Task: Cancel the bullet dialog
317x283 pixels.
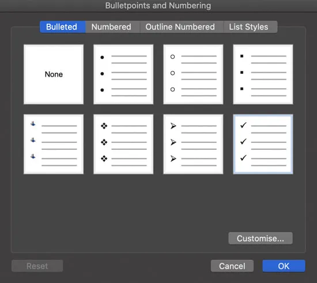Action: pyautogui.click(x=232, y=266)
